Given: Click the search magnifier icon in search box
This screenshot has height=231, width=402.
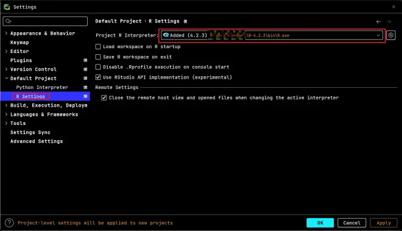Looking at the screenshot, I should coord(8,21).
